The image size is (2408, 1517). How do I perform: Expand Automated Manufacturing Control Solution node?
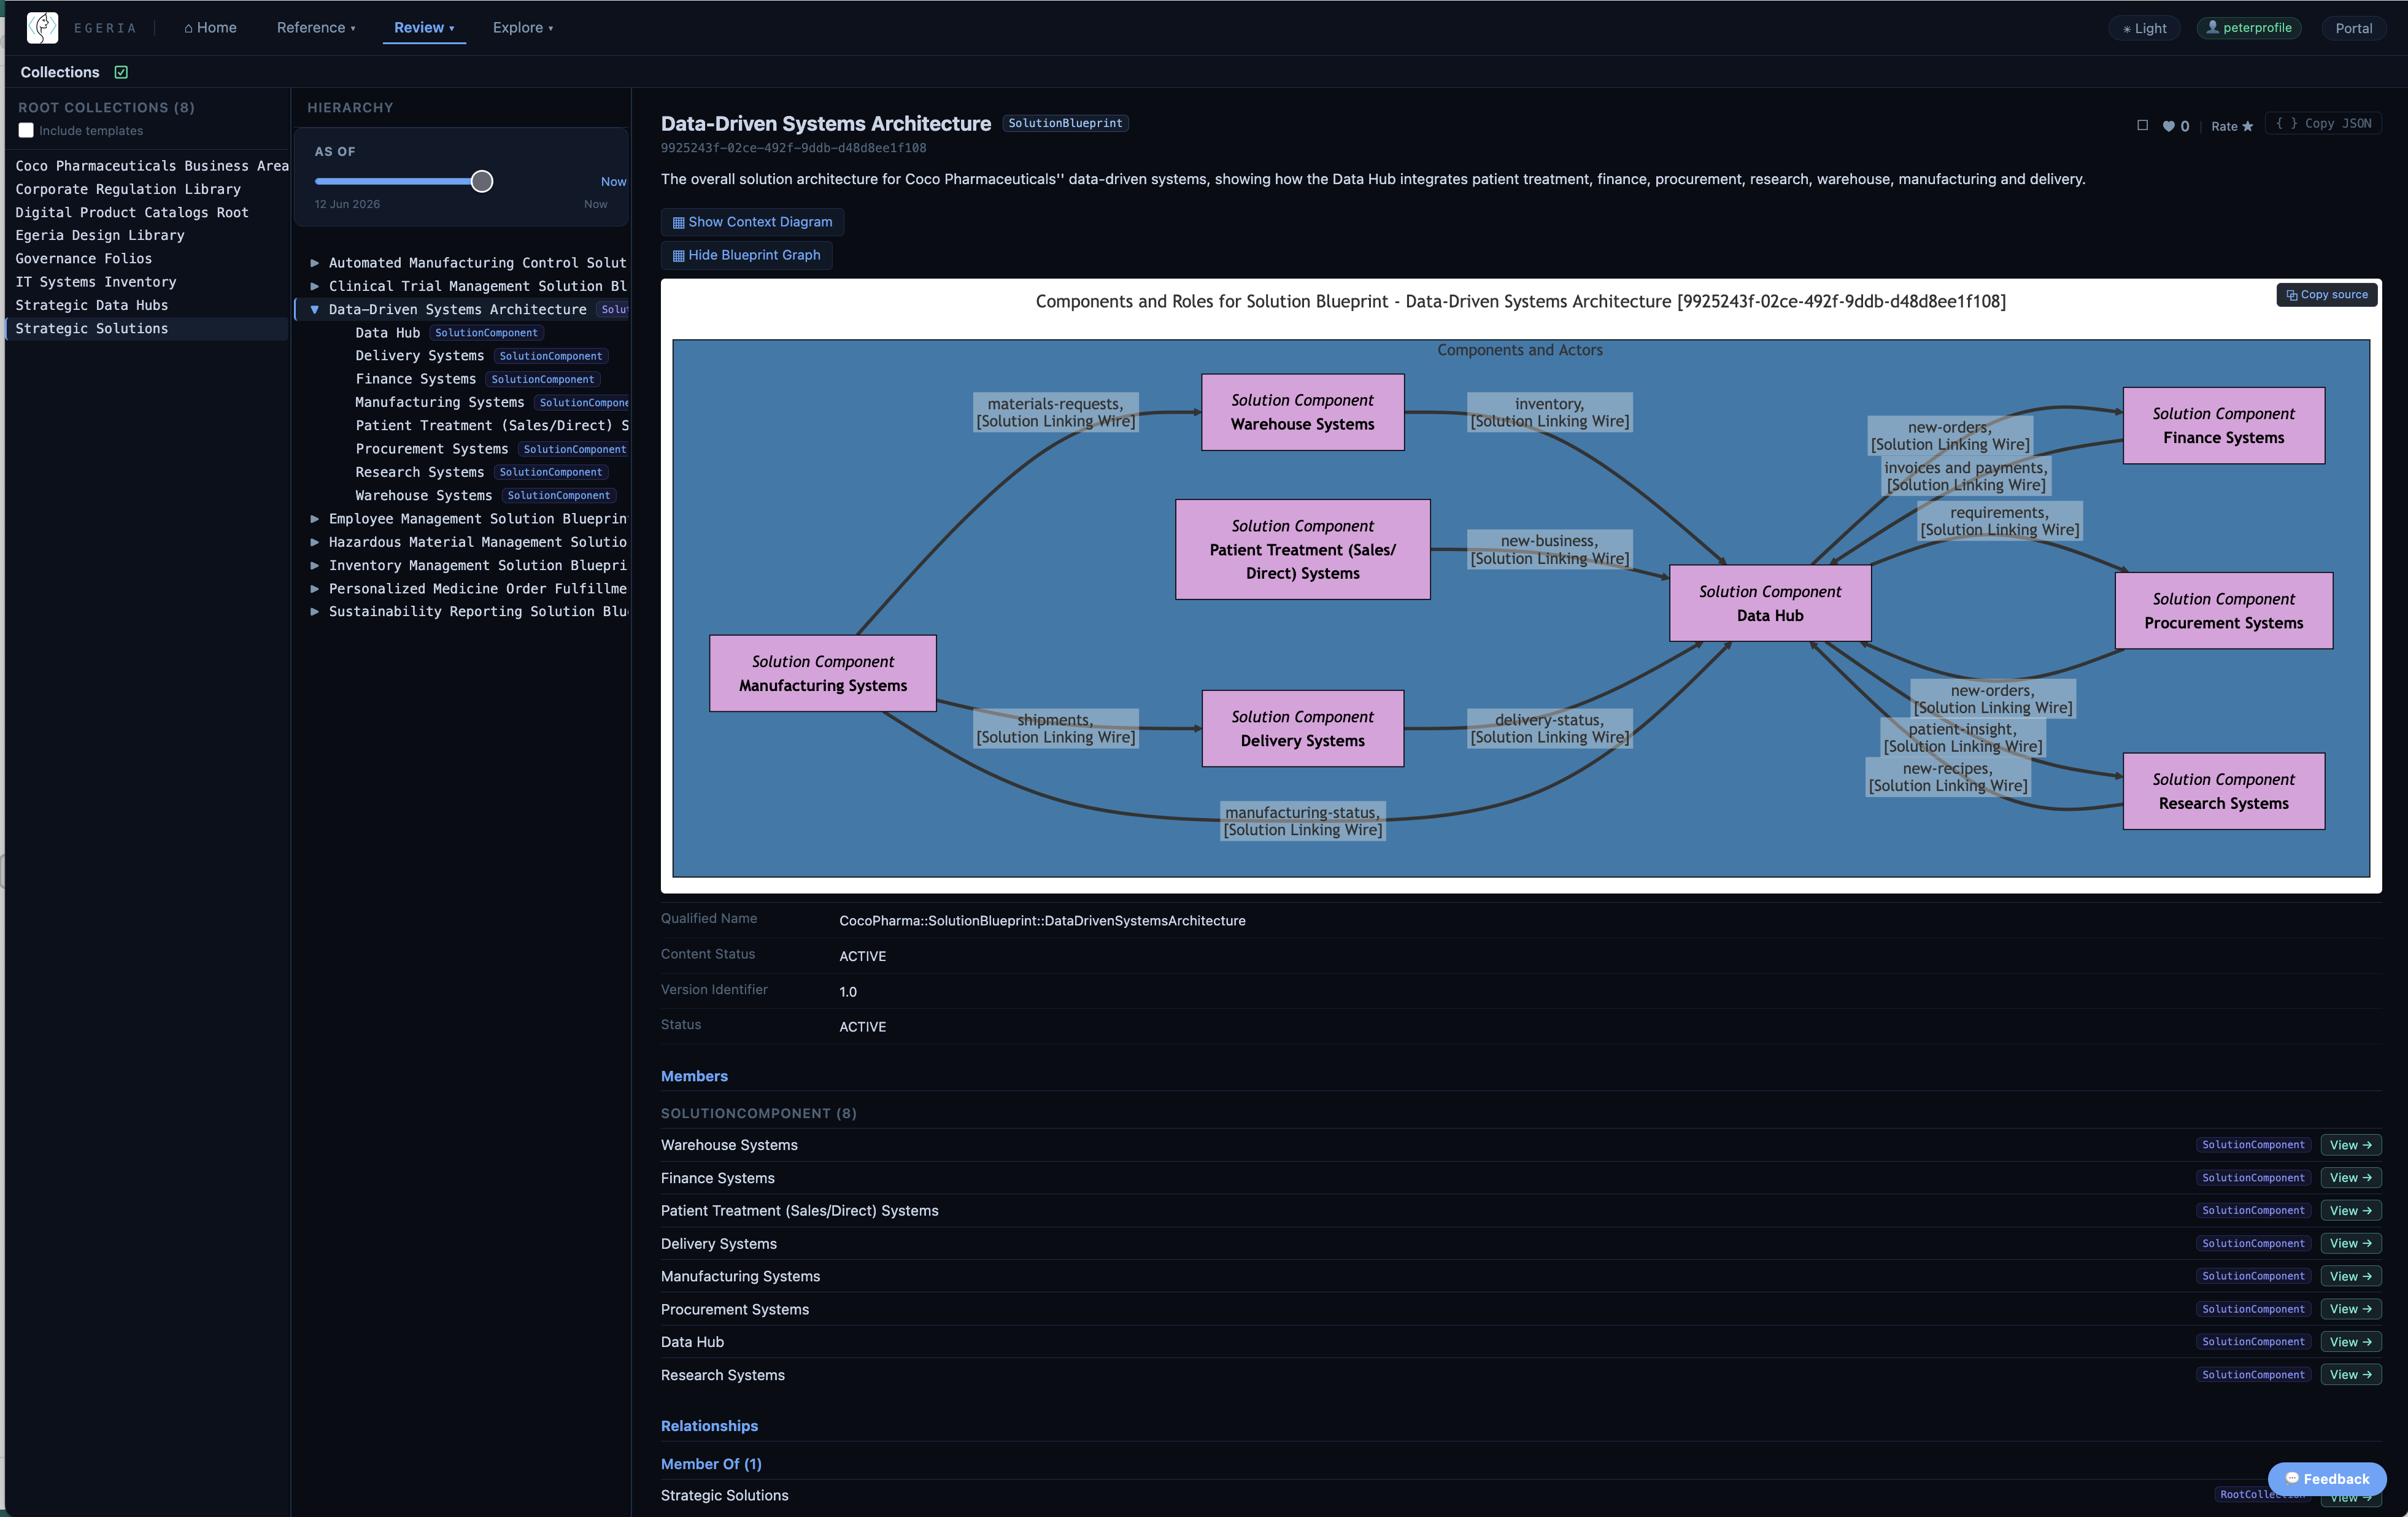(x=314, y=263)
